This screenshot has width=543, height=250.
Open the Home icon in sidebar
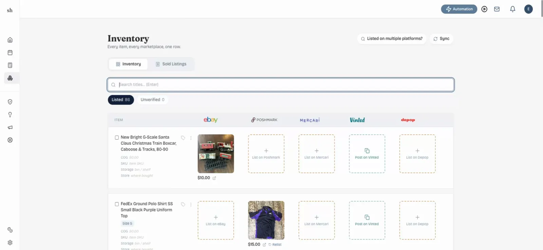pyautogui.click(x=10, y=40)
